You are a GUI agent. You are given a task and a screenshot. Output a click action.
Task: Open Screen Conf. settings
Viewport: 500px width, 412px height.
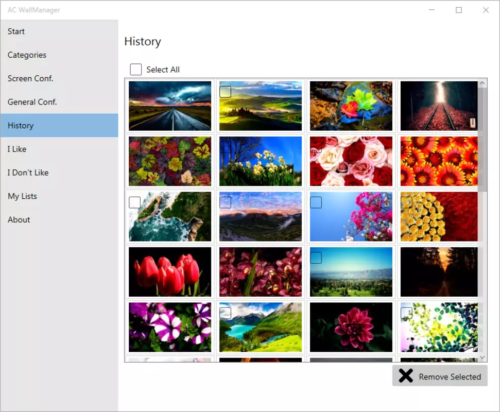click(x=59, y=78)
